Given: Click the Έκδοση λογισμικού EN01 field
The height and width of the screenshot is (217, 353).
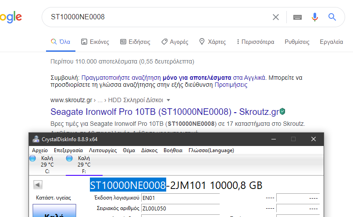Looking at the screenshot, I should [180, 198].
